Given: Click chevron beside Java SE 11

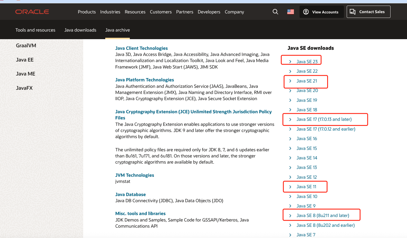Looking at the screenshot, I should pyautogui.click(x=290, y=187).
